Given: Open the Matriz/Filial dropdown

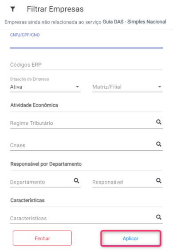Looking at the screenshot, I should point(128,87).
